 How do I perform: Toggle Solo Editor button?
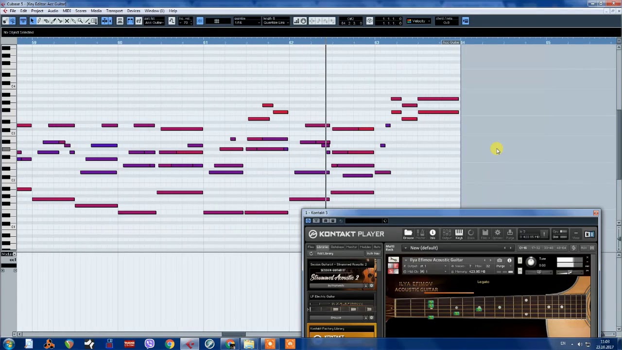(5, 21)
